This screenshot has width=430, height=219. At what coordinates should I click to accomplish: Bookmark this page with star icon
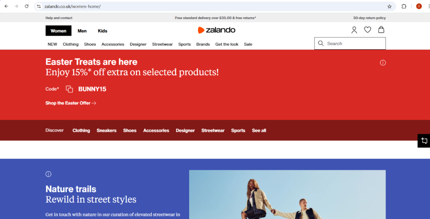point(389,6)
